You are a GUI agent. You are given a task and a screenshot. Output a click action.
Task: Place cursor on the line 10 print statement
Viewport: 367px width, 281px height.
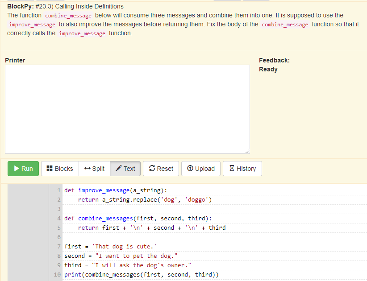click(x=134, y=274)
